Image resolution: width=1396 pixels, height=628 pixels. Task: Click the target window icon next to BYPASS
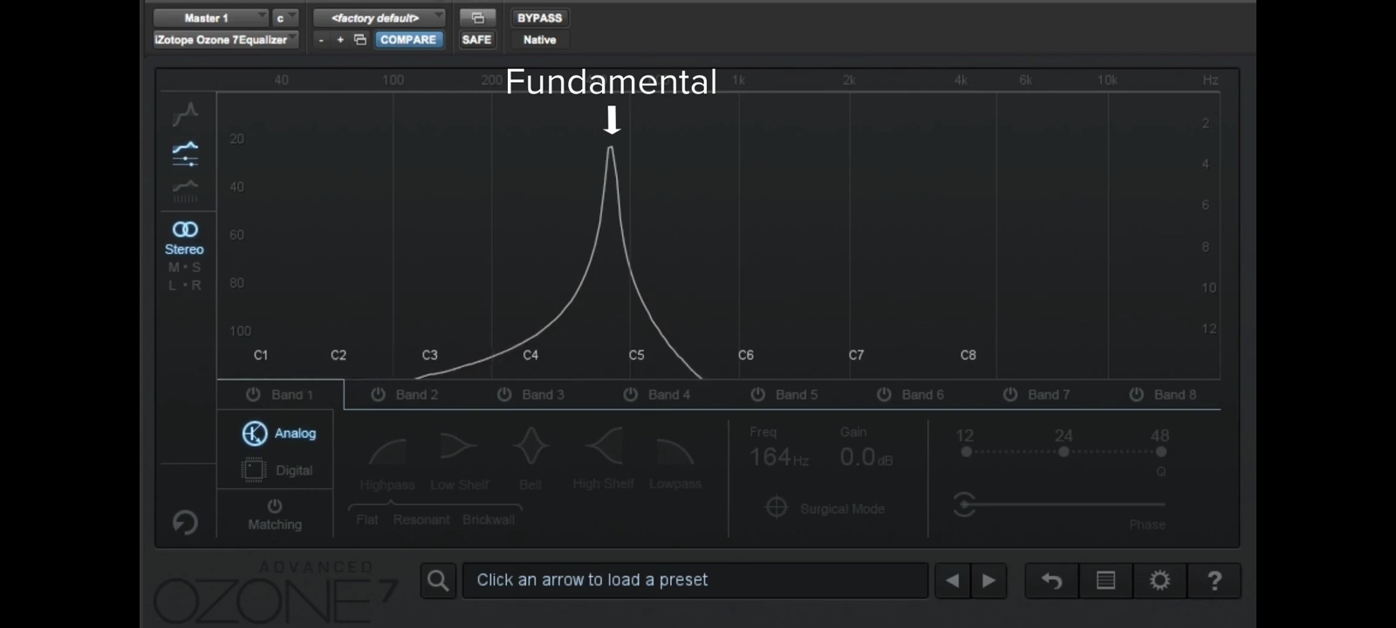pos(477,17)
